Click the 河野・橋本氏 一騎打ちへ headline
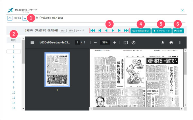Screen dimensions: 193x120 [x=162, y=61]
